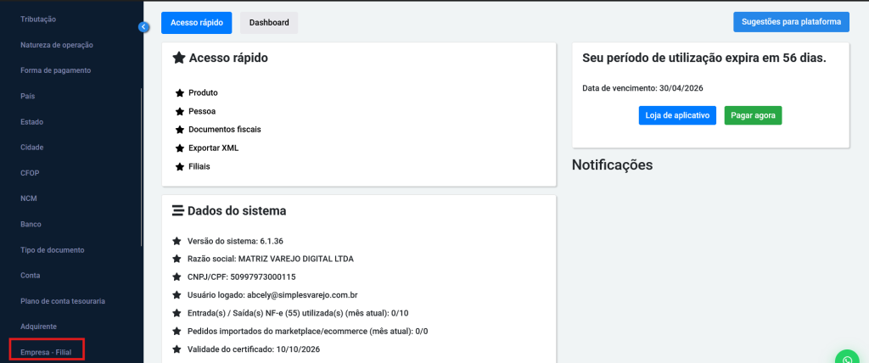The width and height of the screenshot is (869, 363).
Task: Switch to the Dashboard tab
Action: [269, 23]
